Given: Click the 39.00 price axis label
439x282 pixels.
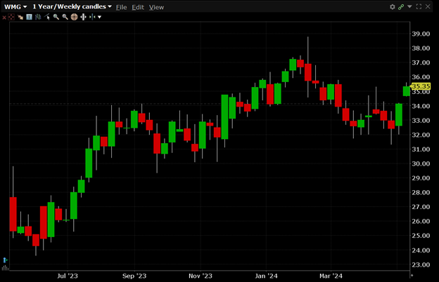Looking at the screenshot, I should (x=421, y=34).
